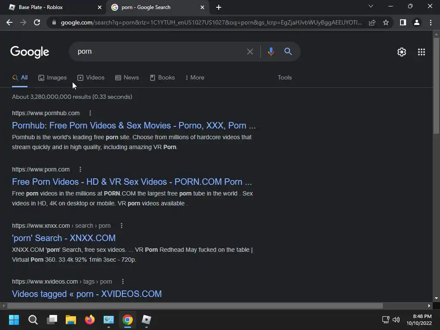Screen dimensions: 440x330
Task: Open the XNXX.COM result title link
Action: click(64, 238)
